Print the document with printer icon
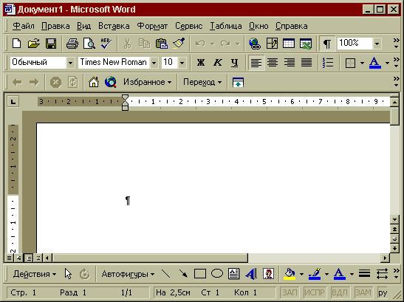This screenshot has width=404, height=302. tap(72, 44)
